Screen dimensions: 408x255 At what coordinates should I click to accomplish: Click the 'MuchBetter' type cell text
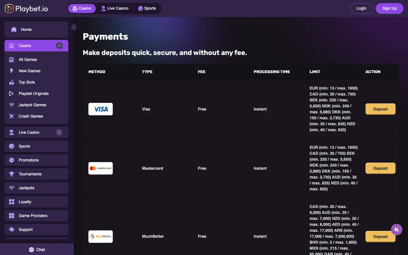[x=153, y=236]
